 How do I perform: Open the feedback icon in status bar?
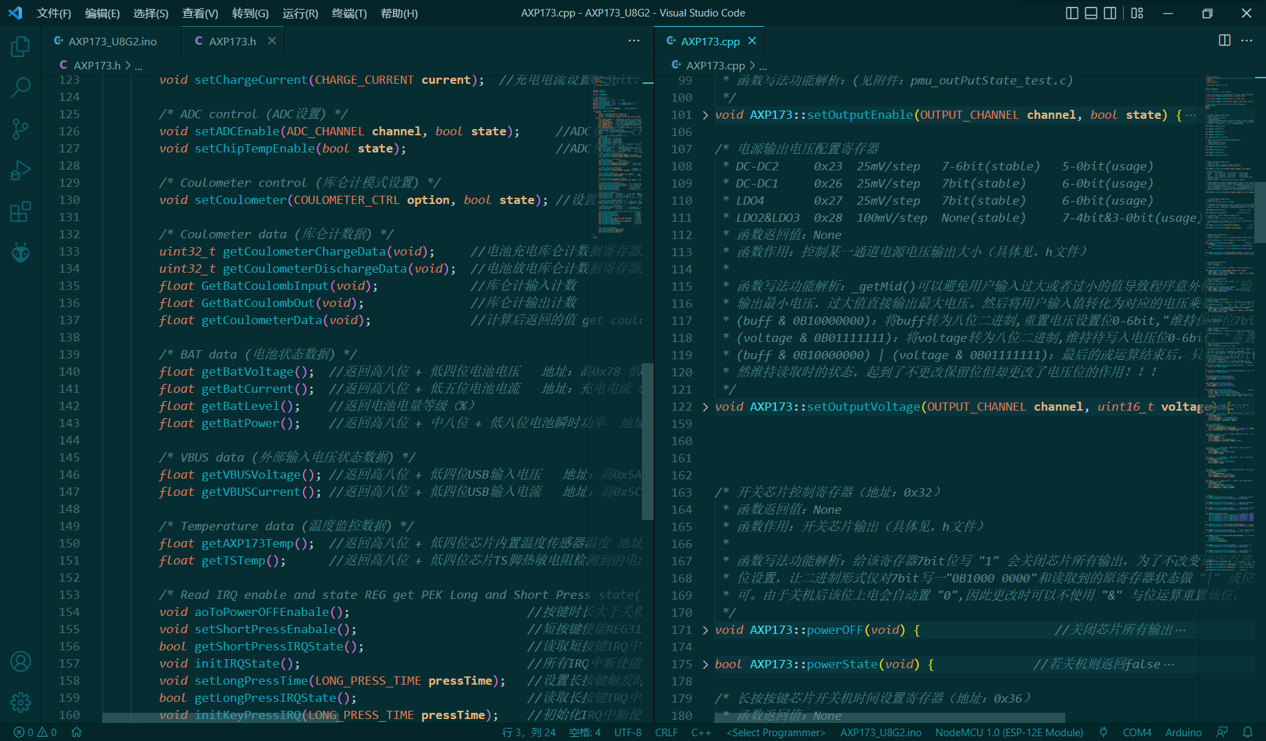coord(1222,733)
